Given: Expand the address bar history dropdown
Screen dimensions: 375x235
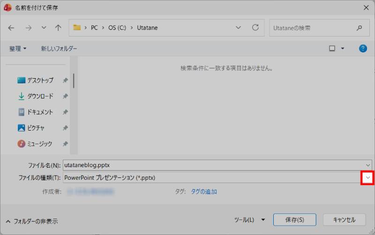Looking at the screenshot, I should click(238, 28).
